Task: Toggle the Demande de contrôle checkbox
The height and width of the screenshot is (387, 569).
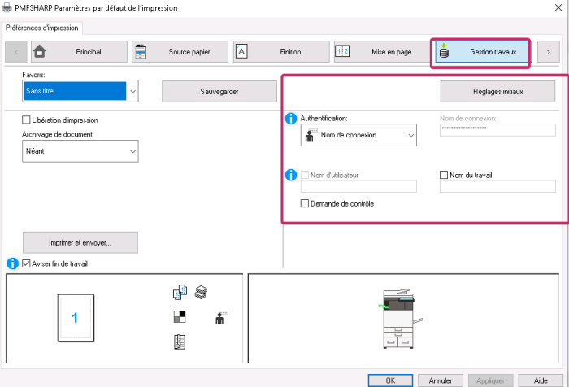Action: (305, 203)
